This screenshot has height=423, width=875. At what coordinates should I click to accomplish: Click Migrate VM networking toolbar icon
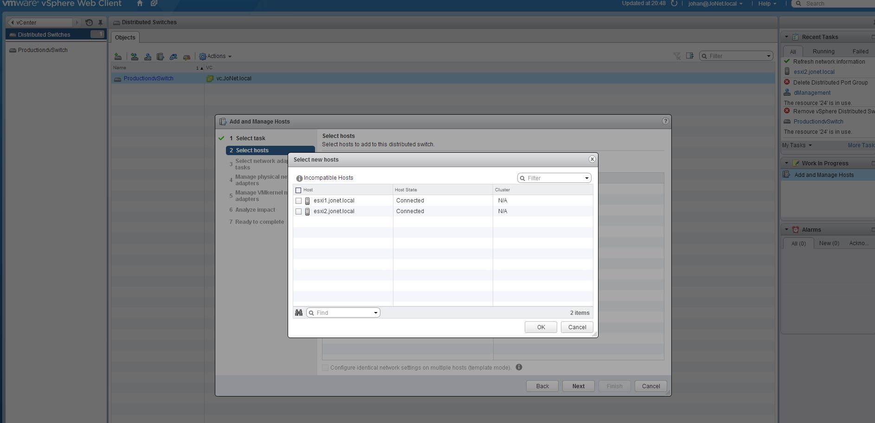click(174, 57)
